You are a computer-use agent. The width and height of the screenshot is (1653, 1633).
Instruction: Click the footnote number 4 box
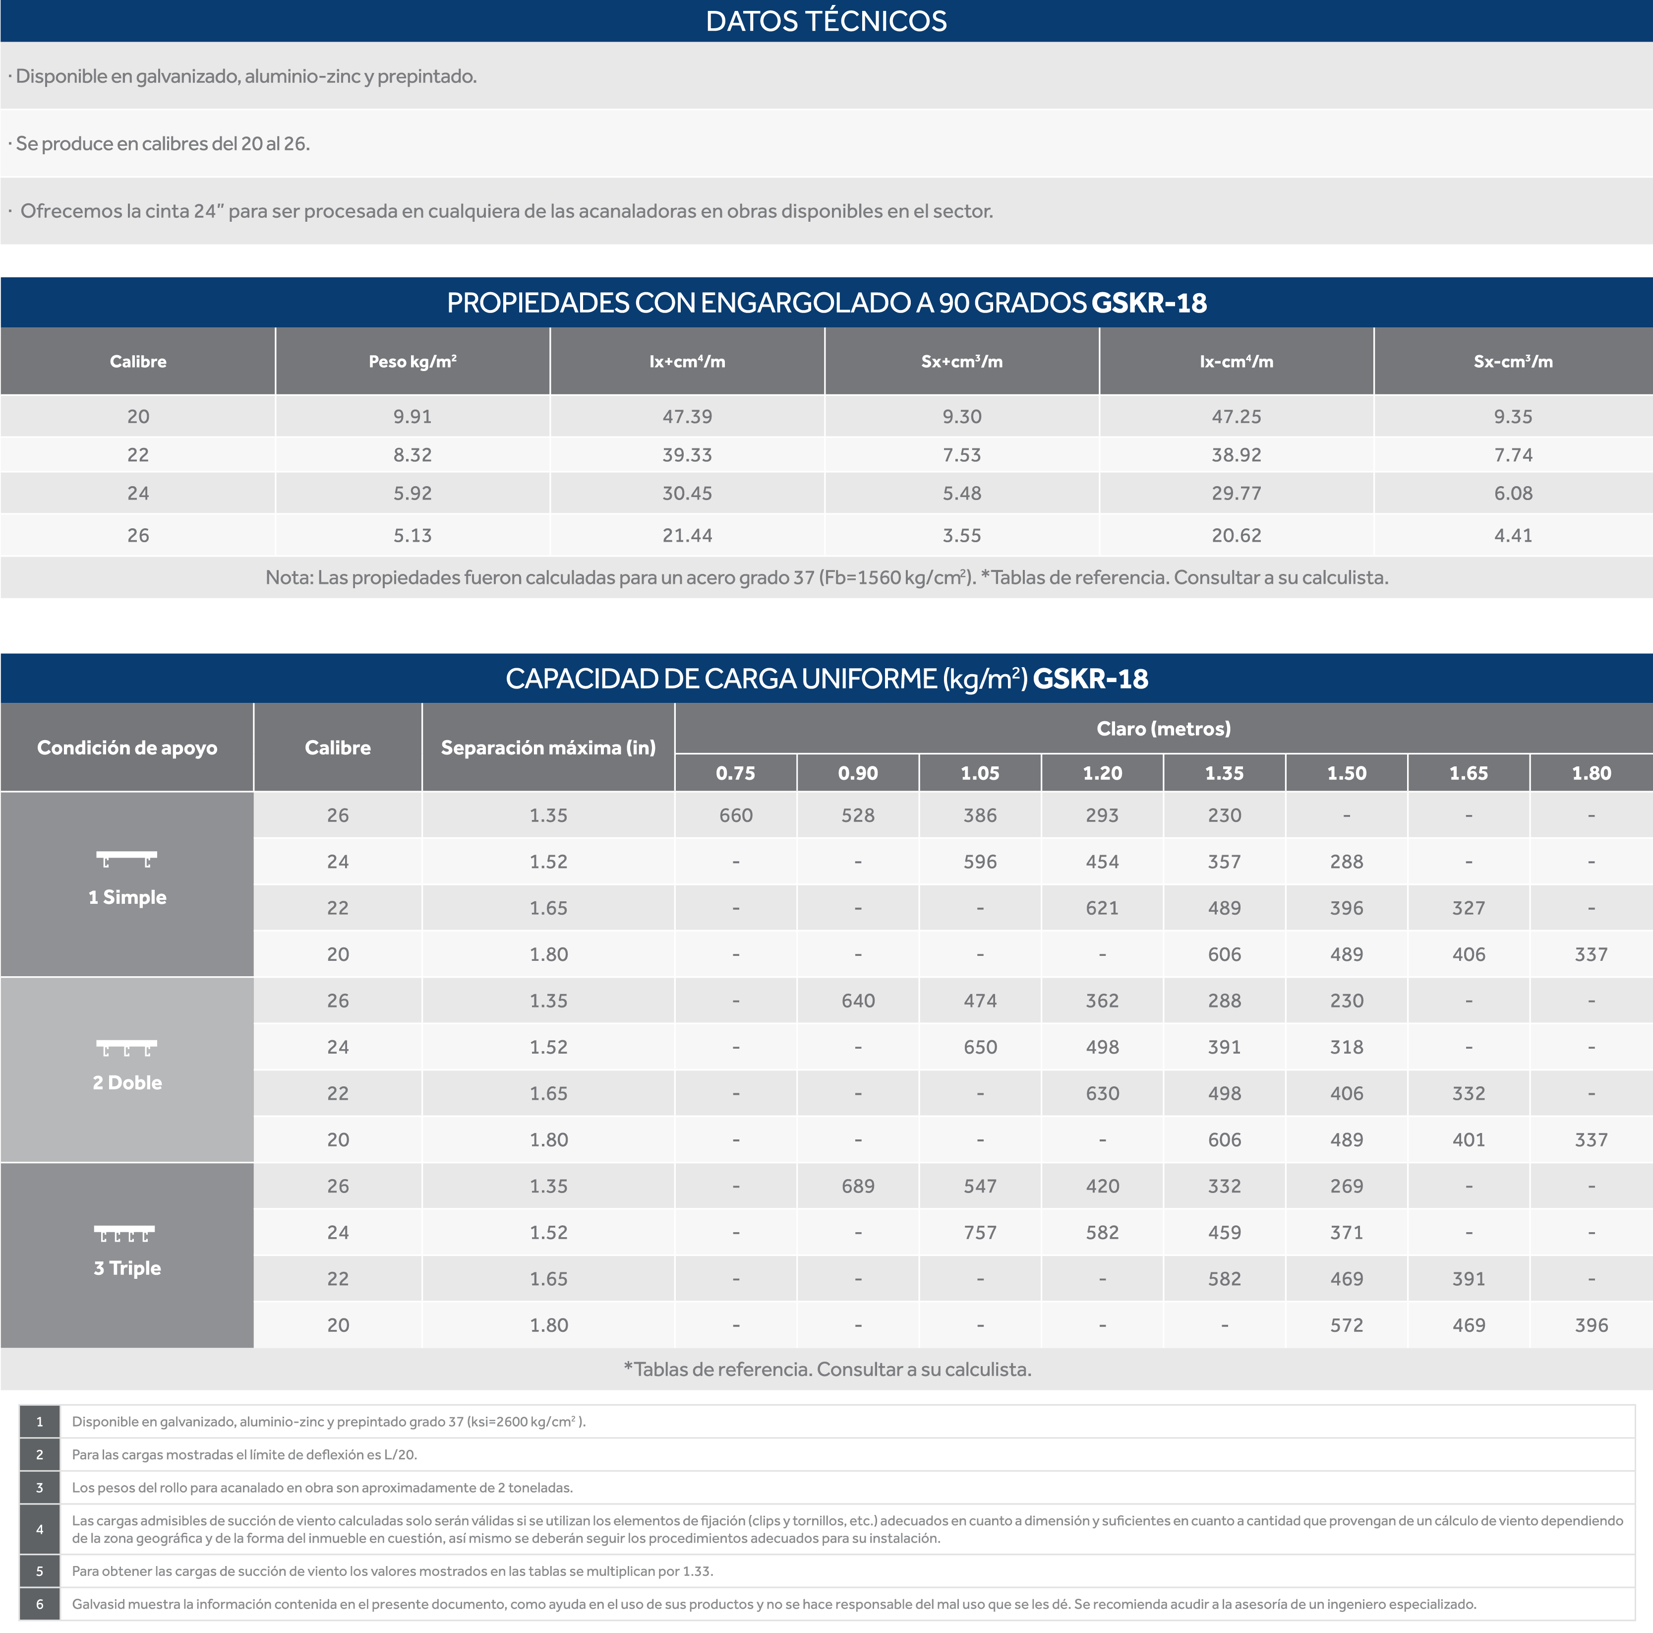point(39,1529)
